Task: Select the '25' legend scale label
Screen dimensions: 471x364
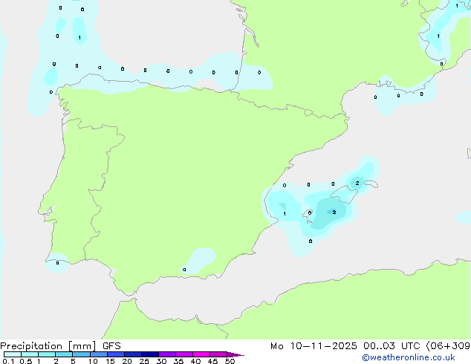Action: click(144, 361)
